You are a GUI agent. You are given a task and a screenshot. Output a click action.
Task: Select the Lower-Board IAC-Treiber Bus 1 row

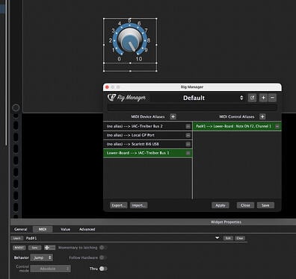(148, 153)
